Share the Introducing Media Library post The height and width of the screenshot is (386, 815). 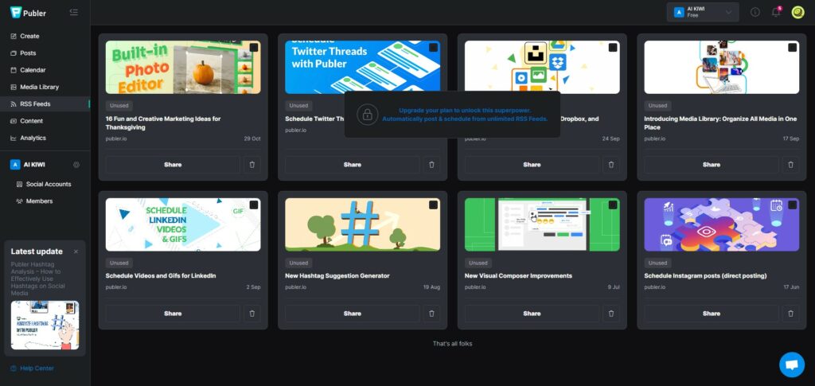(712, 165)
